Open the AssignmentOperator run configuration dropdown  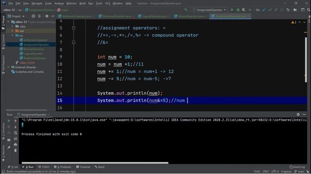click(x=209, y=10)
